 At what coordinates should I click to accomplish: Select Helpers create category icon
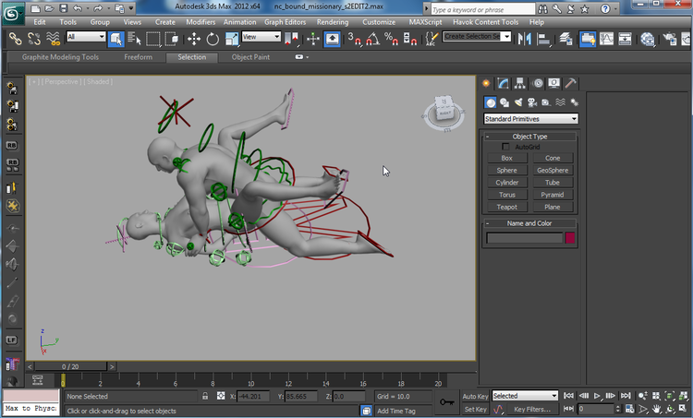click(x=546, y=102)
